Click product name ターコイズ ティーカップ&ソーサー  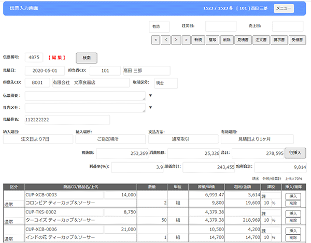[x=81, y=220]
